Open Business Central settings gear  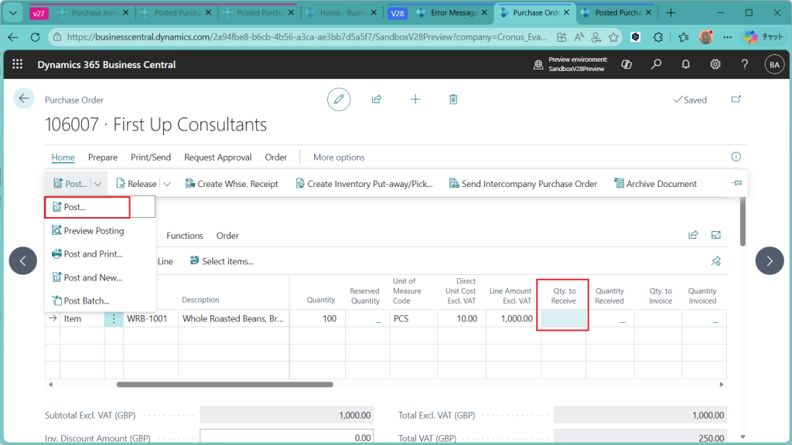click(x=715, y=64)
